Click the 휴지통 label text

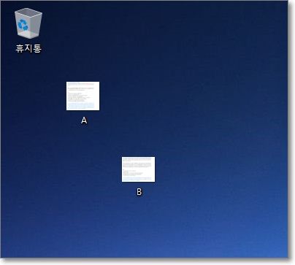point(28,48)
